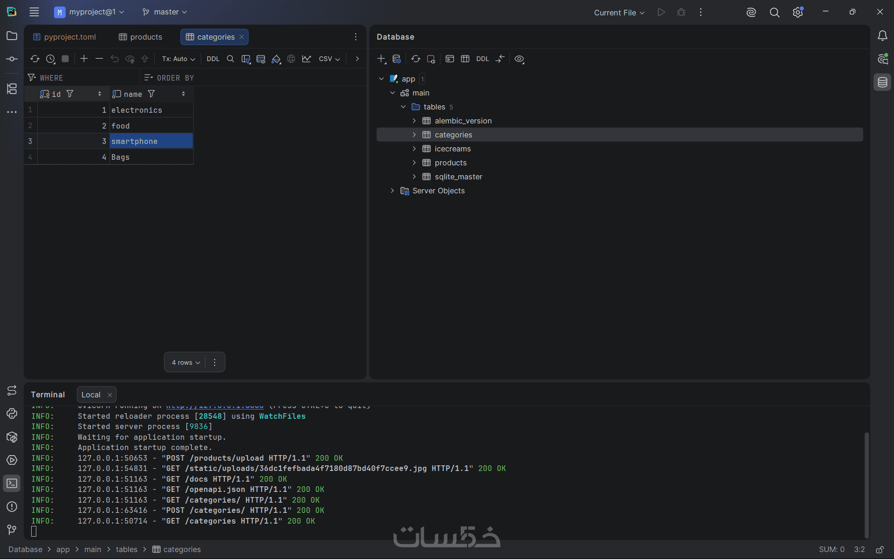The height and width of the screenshot is (559, 894).
Task: Open find in table magnifier icon
Action: (230, 59)
